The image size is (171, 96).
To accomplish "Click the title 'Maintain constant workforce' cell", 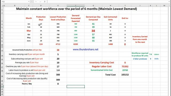I will [x=76, y=9].
